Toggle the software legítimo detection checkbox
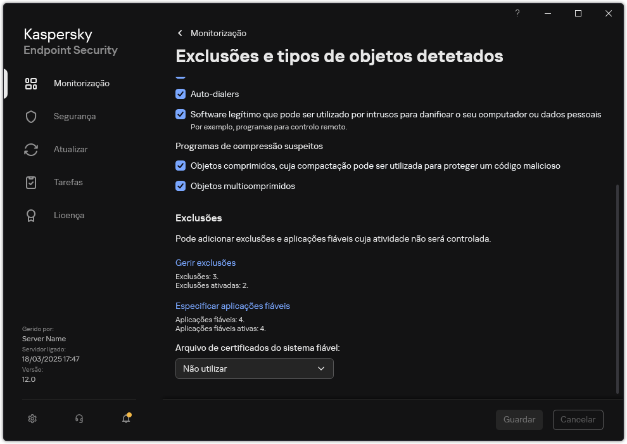Viewport: 627px width, 444px height. tap(180, 114)
